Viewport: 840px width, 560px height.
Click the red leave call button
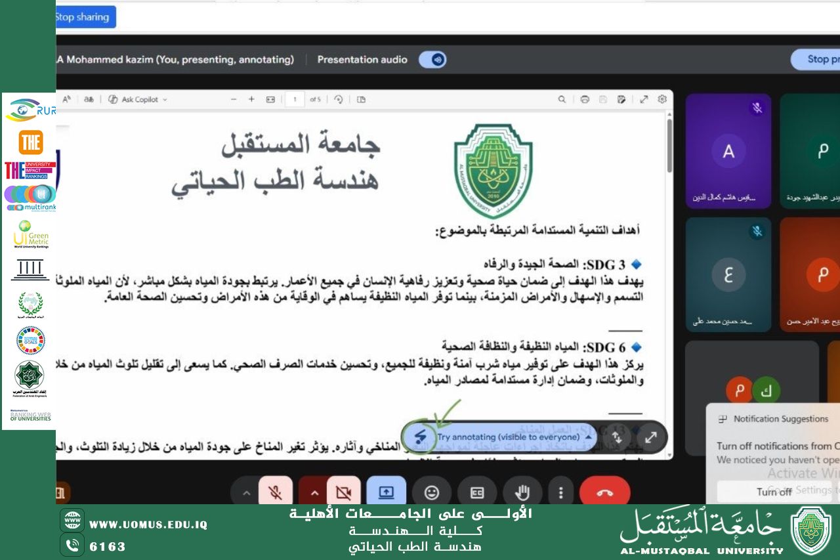tap(604, 492)
